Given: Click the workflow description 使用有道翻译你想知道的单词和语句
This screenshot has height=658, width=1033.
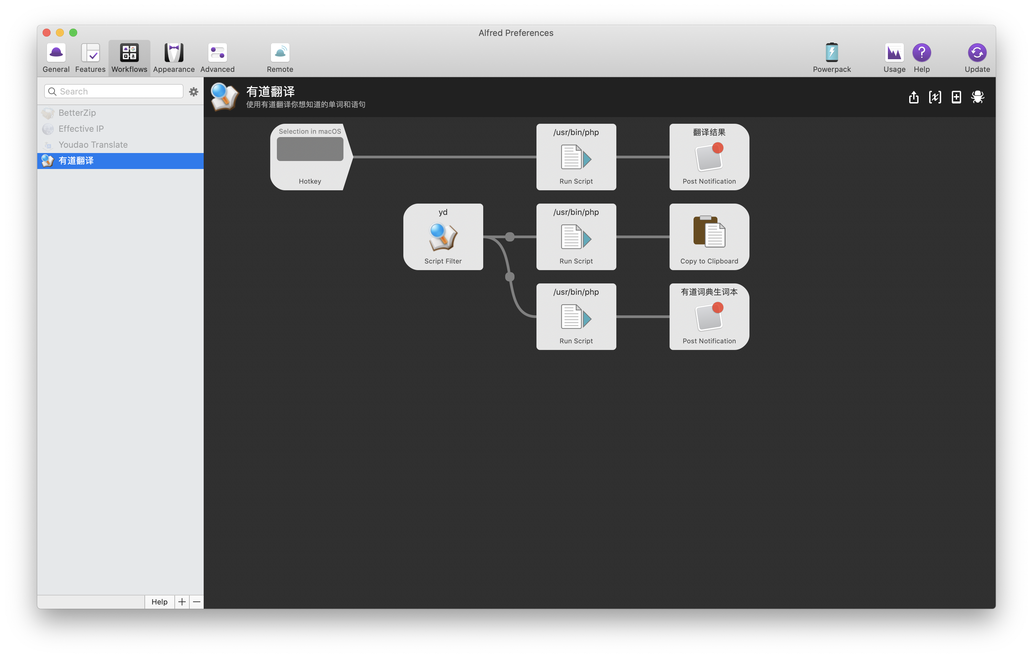Looking at the screenshot, I should tap(306, 105).
